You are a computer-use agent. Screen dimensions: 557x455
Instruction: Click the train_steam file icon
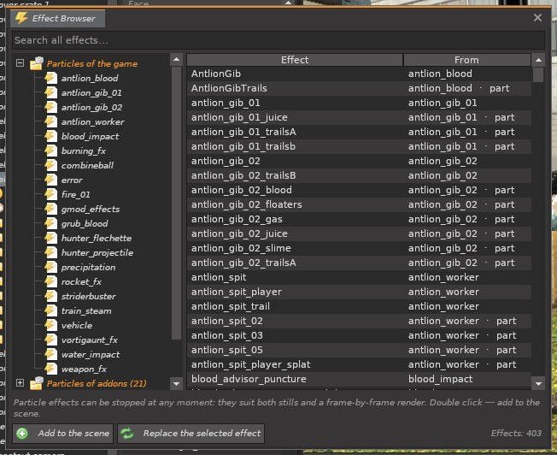pos(50,311)
